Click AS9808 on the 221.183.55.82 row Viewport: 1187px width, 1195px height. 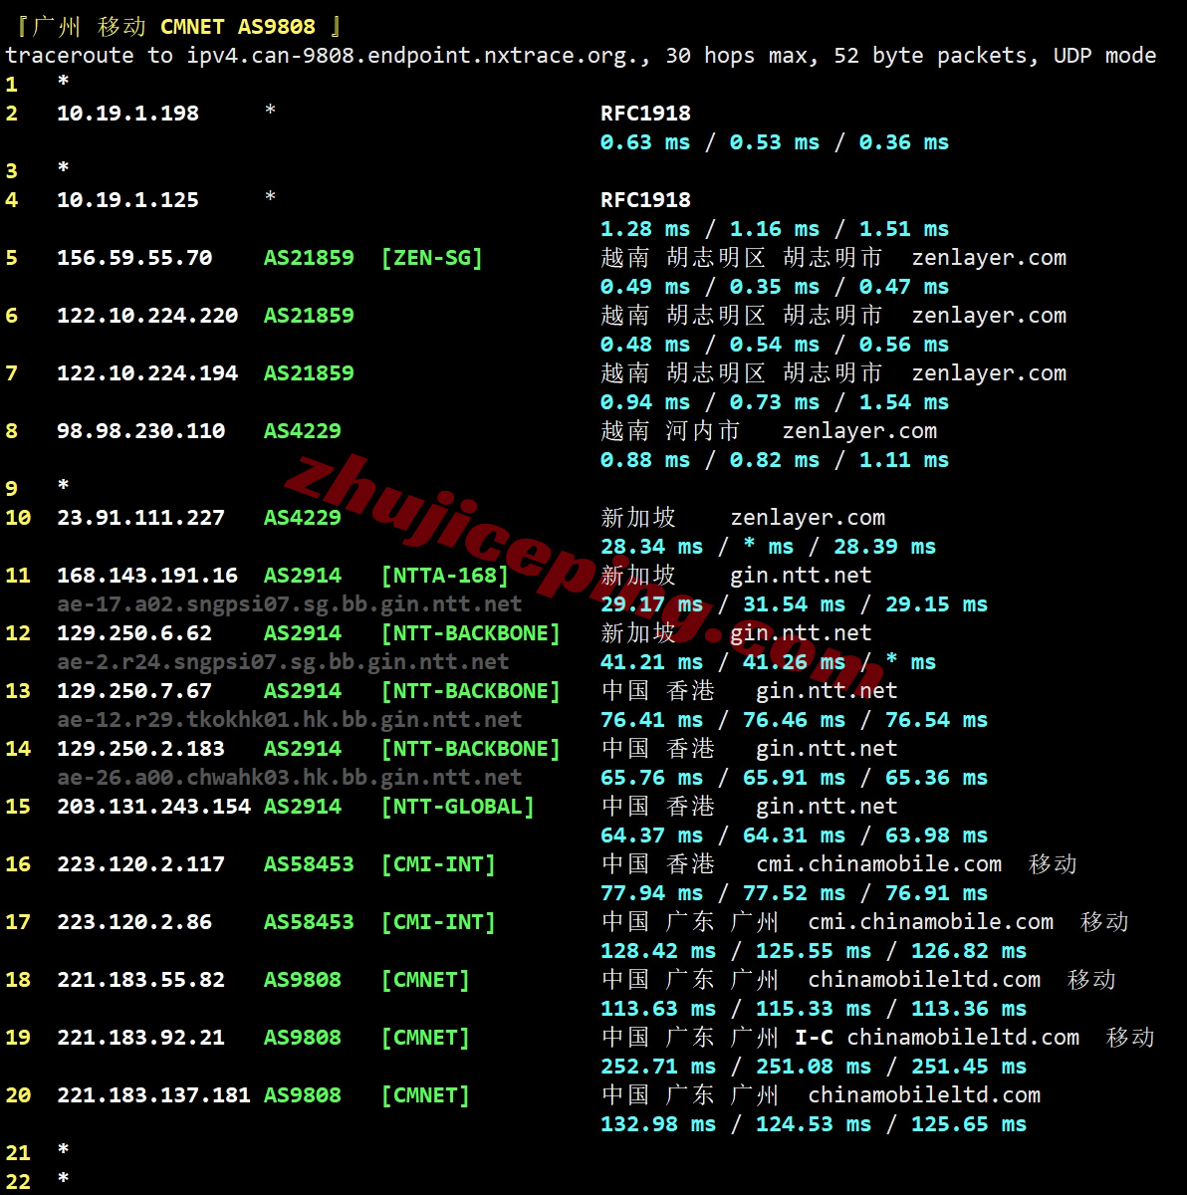[x=303, y=980]
